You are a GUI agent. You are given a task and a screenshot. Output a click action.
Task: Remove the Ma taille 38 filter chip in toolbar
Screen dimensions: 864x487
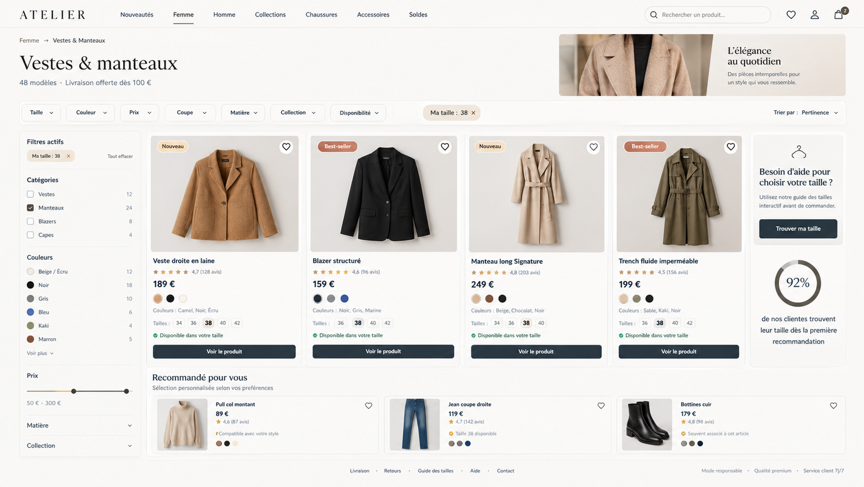[474, 113]
